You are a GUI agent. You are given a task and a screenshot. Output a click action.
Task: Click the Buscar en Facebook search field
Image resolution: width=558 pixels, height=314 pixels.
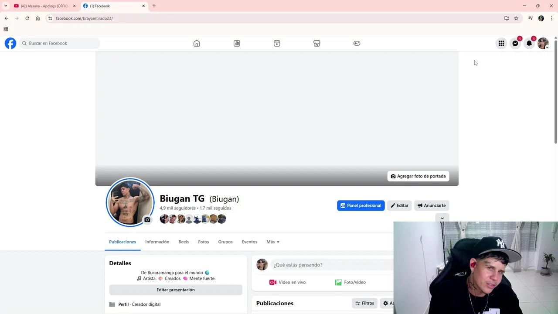(x=60, y=43)
